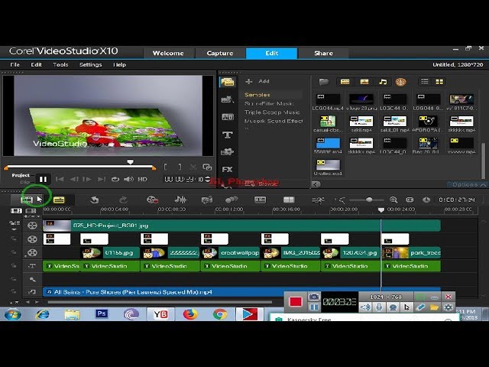Click the preview scrubber handle
Image resolution: width=489 pixels, height=367 pixels.
tap(130, 162)
